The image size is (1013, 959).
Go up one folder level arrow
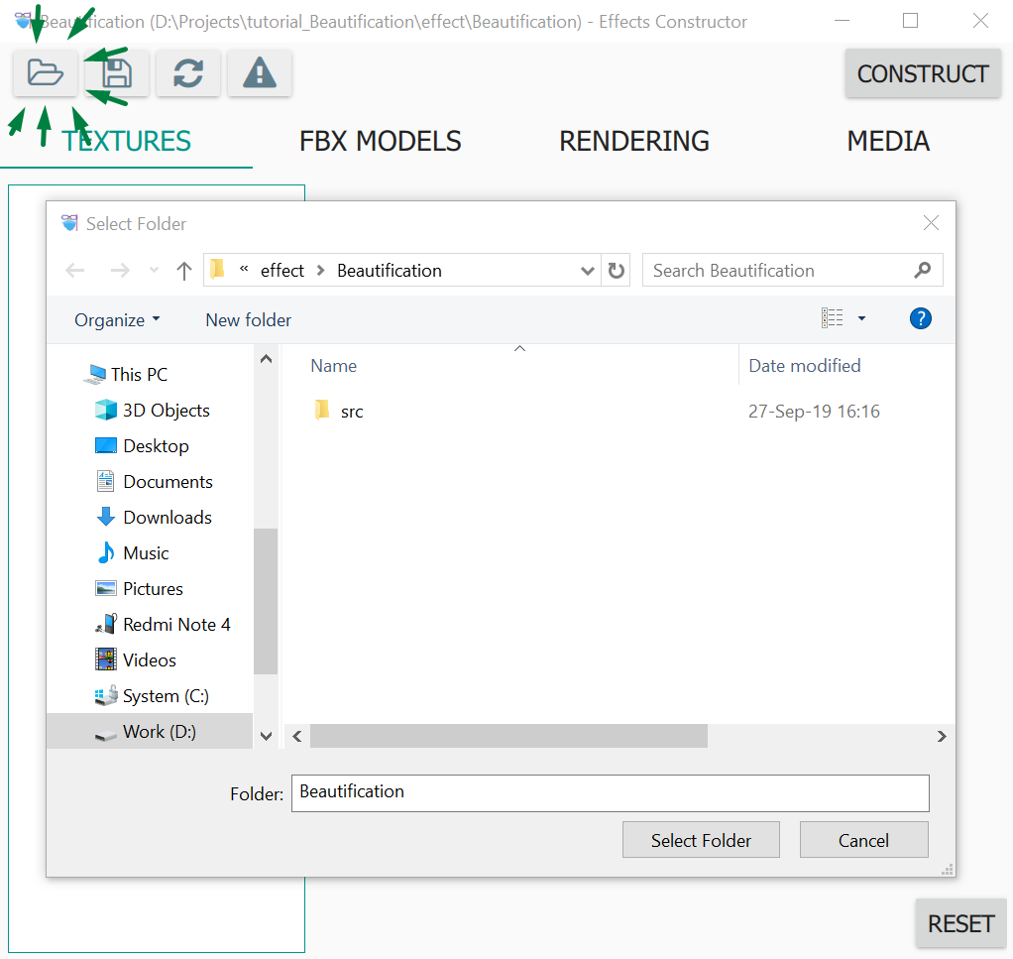[183, 271]
